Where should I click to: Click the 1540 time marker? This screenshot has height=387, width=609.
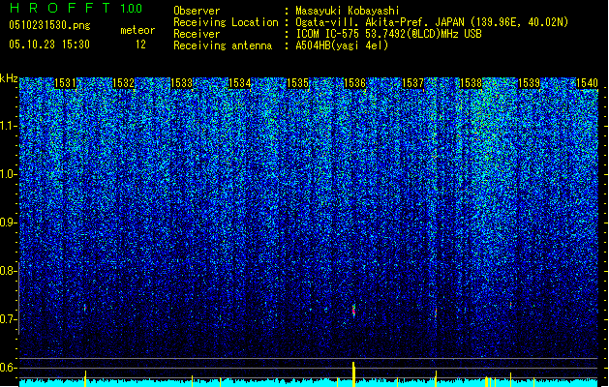click(x=587, y=83)
